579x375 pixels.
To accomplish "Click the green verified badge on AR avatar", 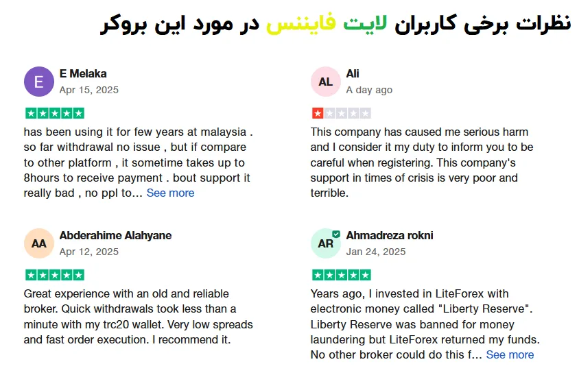I will pyautogui.click(x=336, y=234).
